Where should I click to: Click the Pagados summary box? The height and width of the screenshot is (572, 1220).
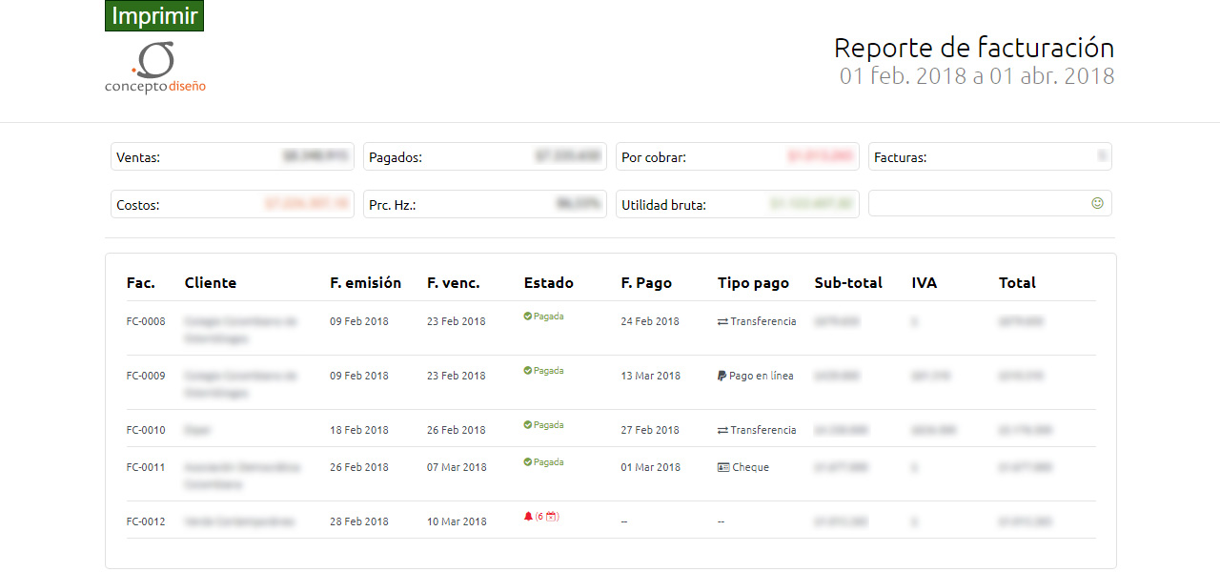tap(485, 156)
